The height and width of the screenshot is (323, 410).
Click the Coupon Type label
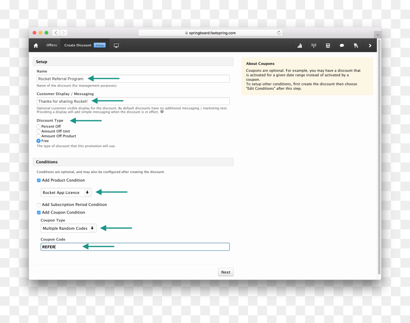pyautogui.click(x=53, y=220)
